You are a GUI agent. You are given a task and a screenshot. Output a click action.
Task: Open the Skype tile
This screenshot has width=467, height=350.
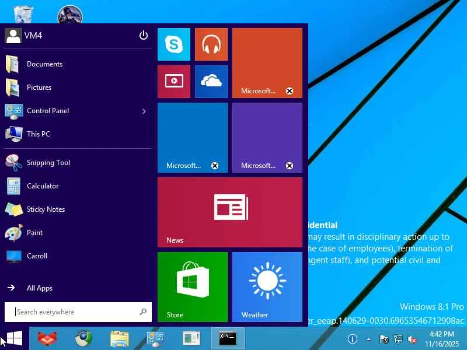173,44
